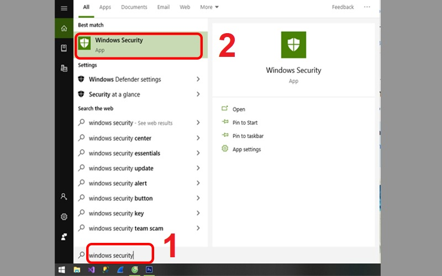Switch to the Apps tab

click(105, 7)
